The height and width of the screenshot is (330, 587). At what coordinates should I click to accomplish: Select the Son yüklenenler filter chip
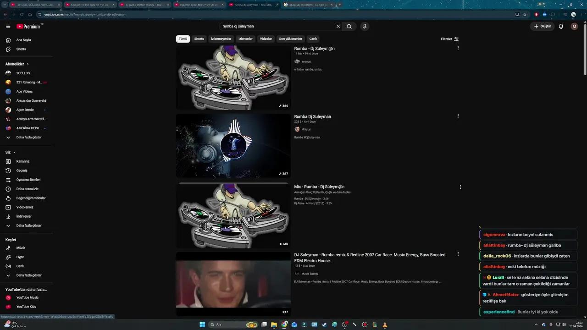(291, 39)
